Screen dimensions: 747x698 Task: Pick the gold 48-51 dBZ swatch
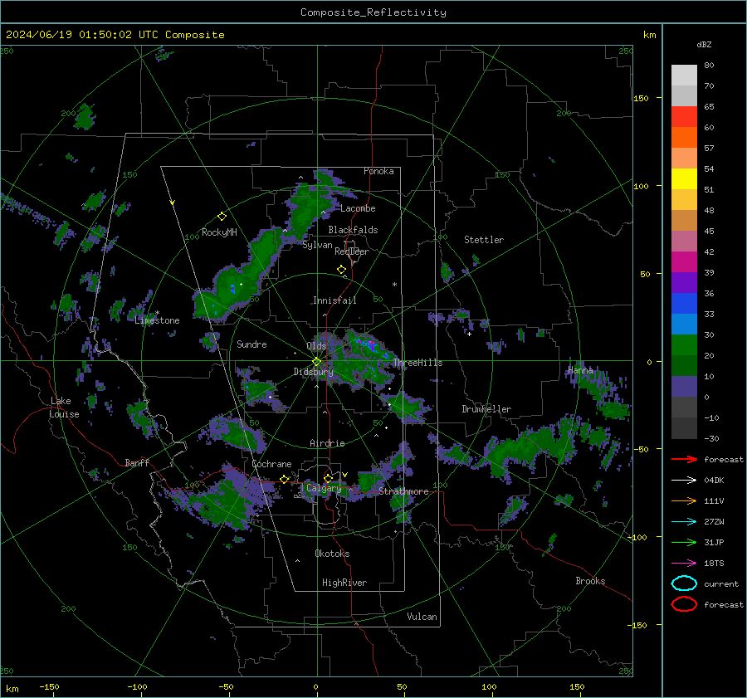pos(684,200)
